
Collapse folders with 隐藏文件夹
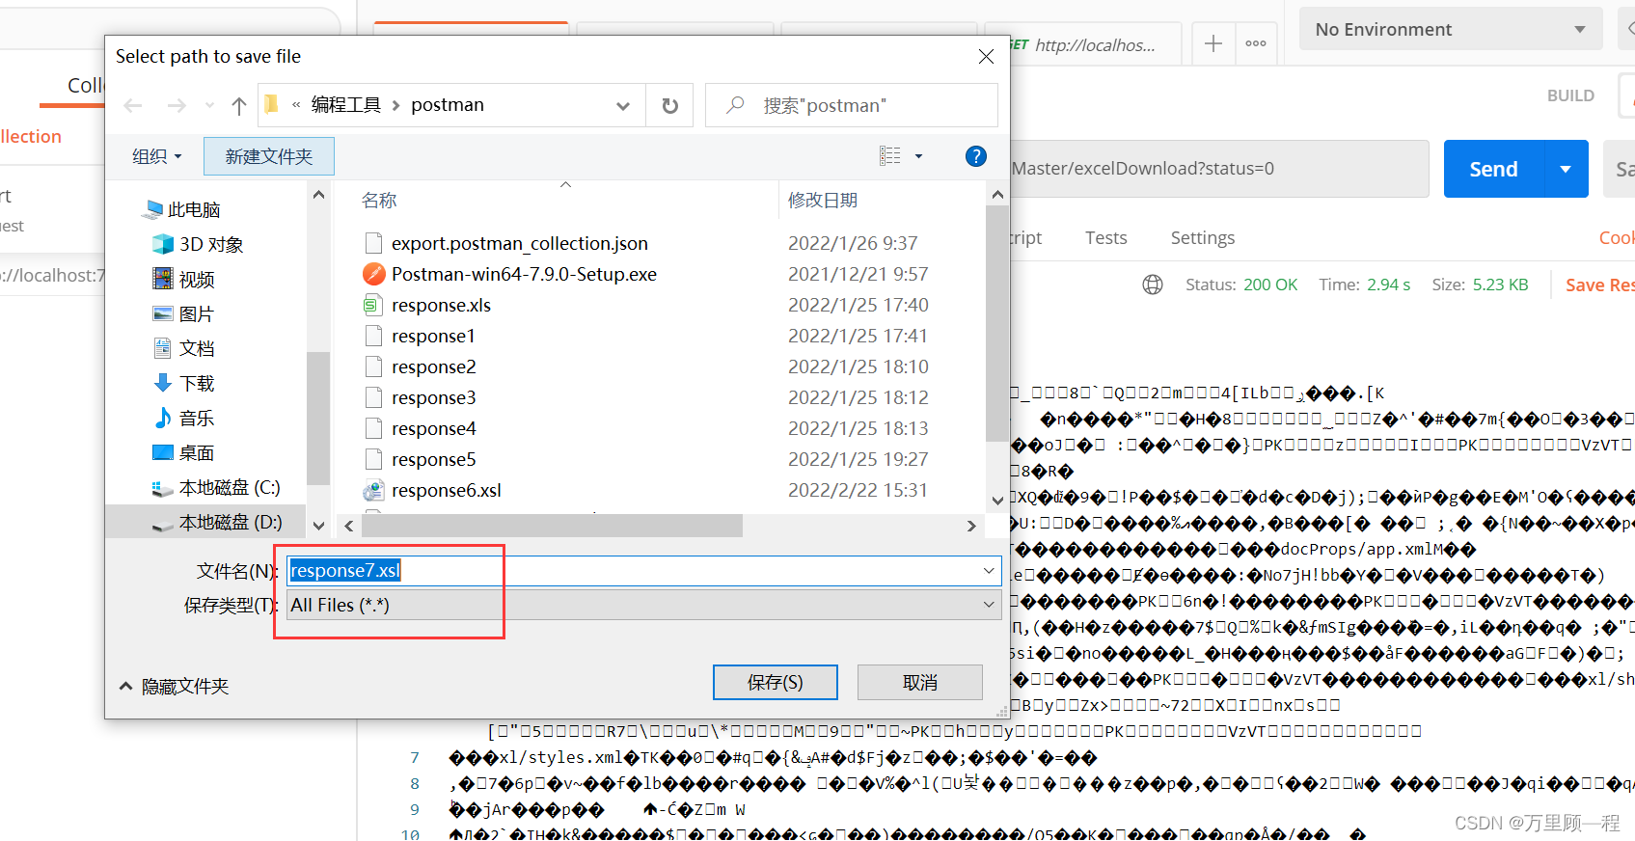(x=174, y=686)
